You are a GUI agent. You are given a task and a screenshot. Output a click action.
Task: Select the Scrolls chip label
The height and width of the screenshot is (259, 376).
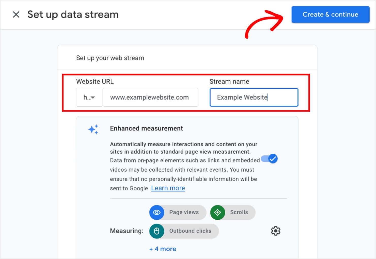click(239, 212)
